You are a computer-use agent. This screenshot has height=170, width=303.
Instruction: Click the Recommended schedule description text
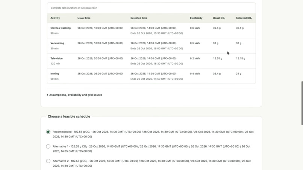(x=153, y=134)
